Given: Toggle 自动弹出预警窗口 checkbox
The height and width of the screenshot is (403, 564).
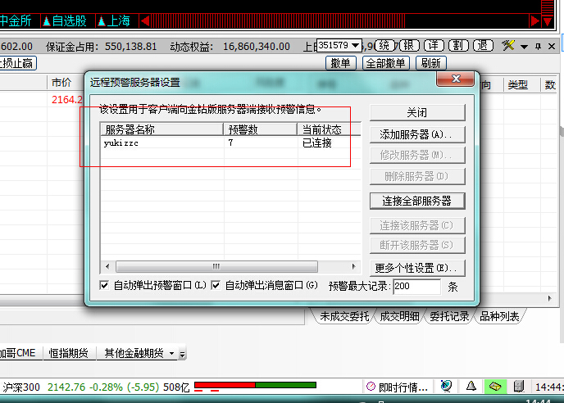Looking at the screenshot, I should click(x=104, y=286).
